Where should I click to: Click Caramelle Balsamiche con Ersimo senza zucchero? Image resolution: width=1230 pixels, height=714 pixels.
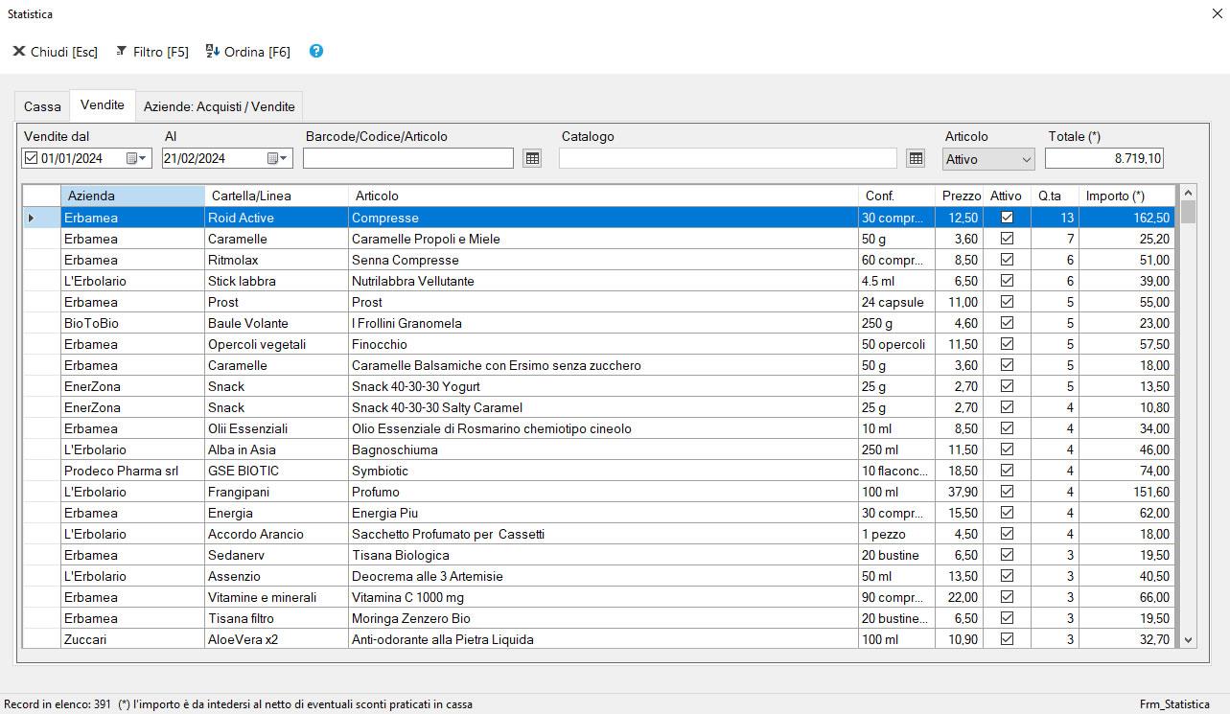603,365
